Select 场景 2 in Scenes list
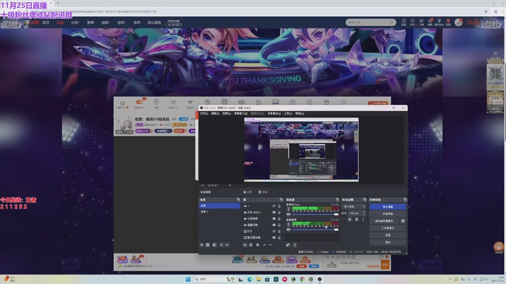 click(219, 211)
